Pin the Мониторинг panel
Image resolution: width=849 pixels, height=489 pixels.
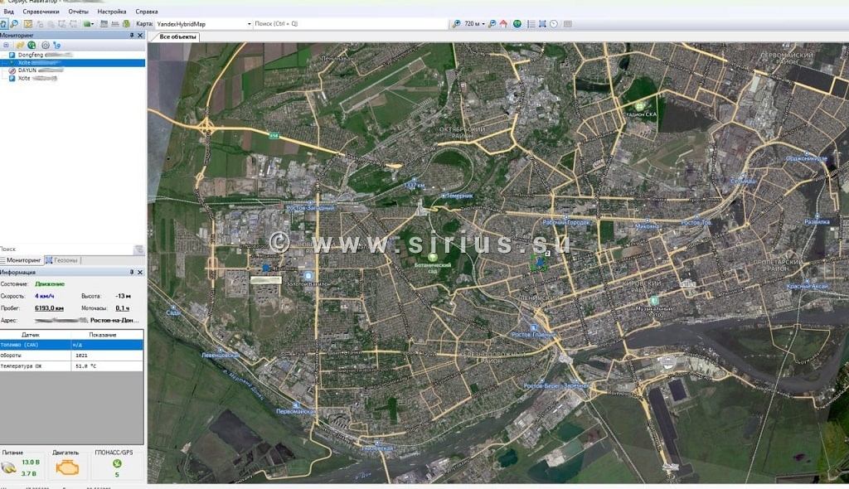tap(132, 36)
